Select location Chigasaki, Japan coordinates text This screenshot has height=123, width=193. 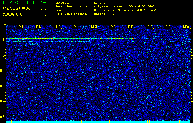[124, 6]
